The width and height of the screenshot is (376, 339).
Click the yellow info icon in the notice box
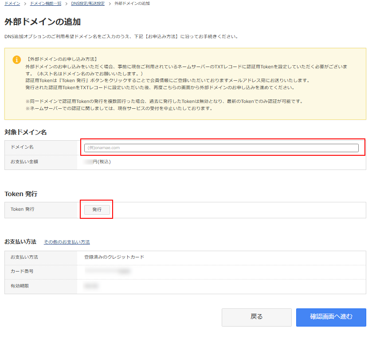pyautogui.click(x=16, y=59)
